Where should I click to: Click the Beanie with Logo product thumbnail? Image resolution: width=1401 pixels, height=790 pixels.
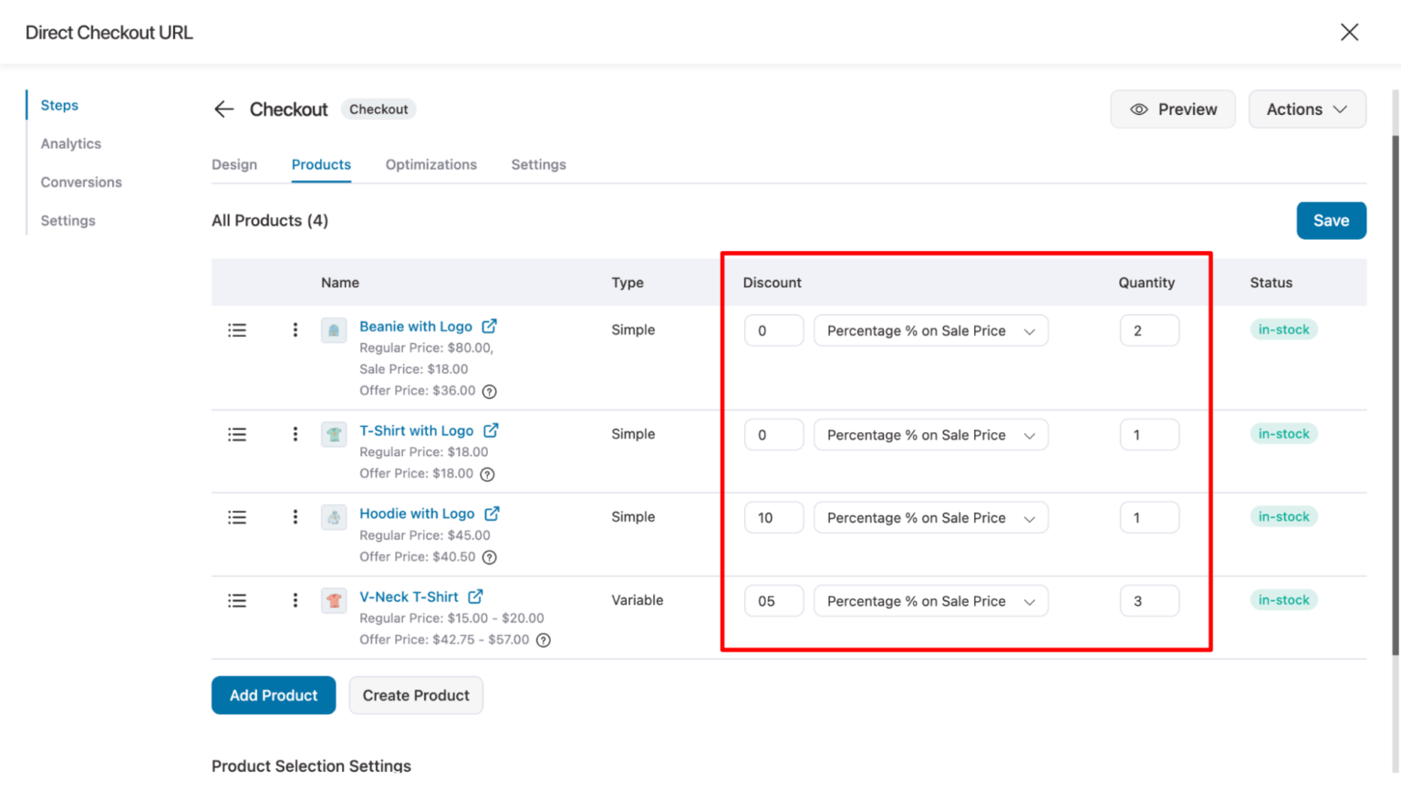333,329
